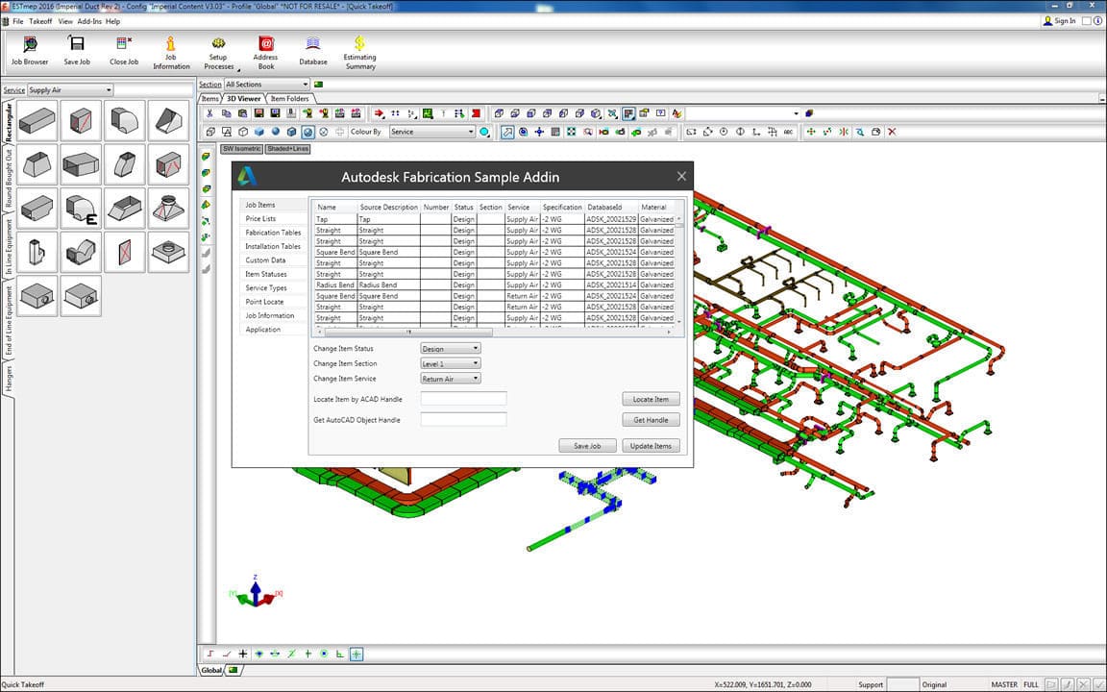Click the Locate Item button
Image resolution: width=1107 pixels, height=692 pixels.
coord(651,398)
